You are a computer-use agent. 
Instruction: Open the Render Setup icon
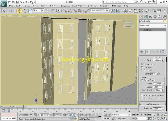[154, 11]
